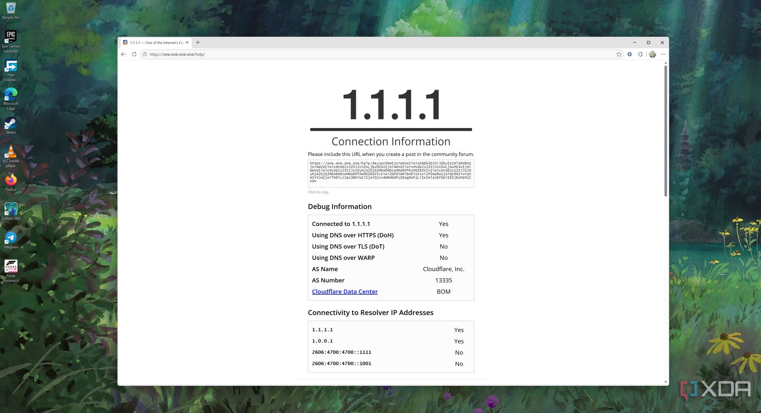Screen dimensions: 761x413
Task: Open a new browser tab
Action: click(x=198, y=42)
